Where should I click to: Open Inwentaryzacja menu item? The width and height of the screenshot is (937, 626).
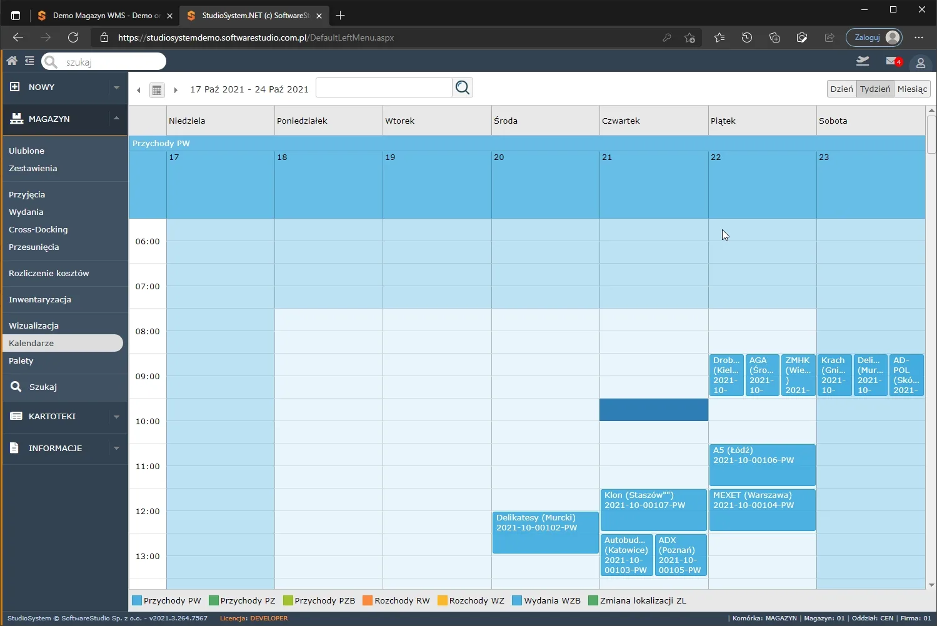tap(40, 299)
